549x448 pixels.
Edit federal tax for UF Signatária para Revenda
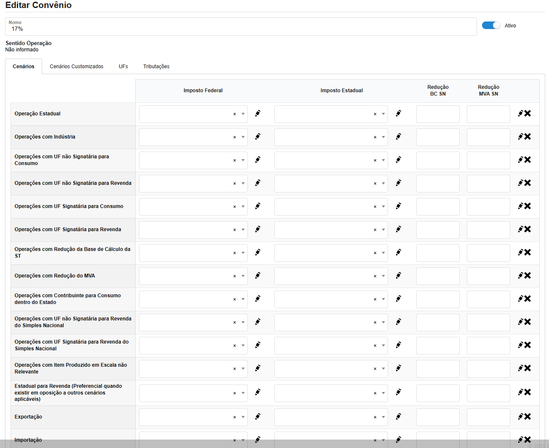tap(258, 229)
